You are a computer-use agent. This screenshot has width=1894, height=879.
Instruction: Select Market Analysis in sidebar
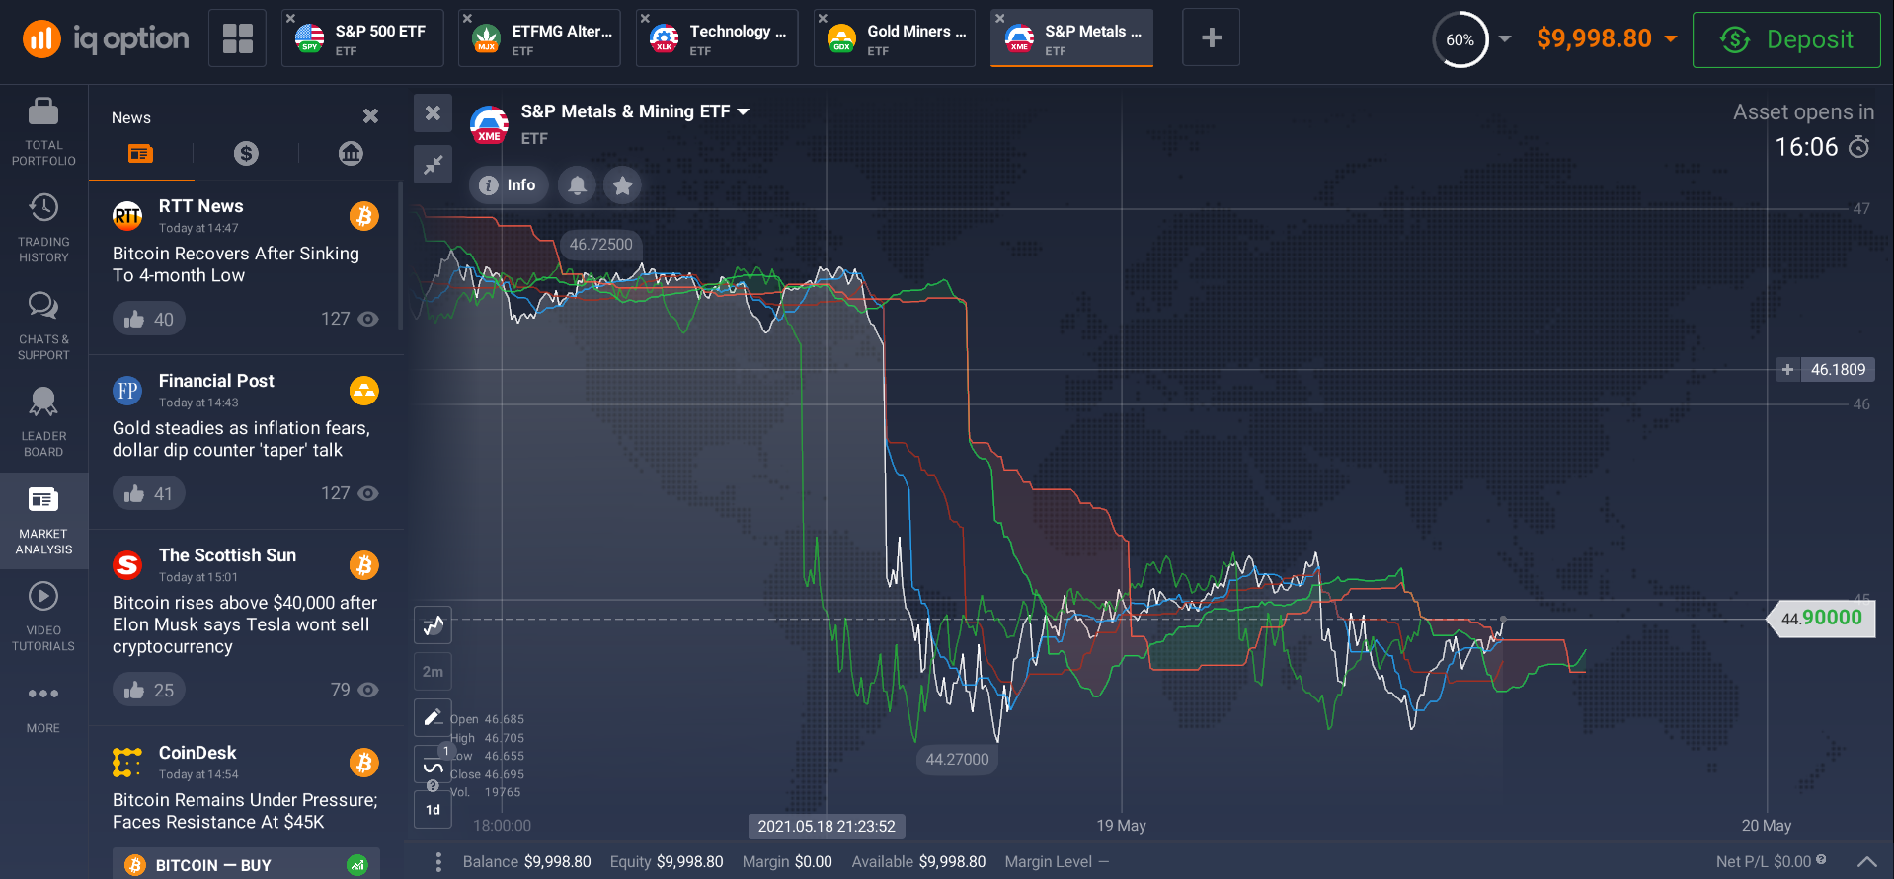pos(43,521)
